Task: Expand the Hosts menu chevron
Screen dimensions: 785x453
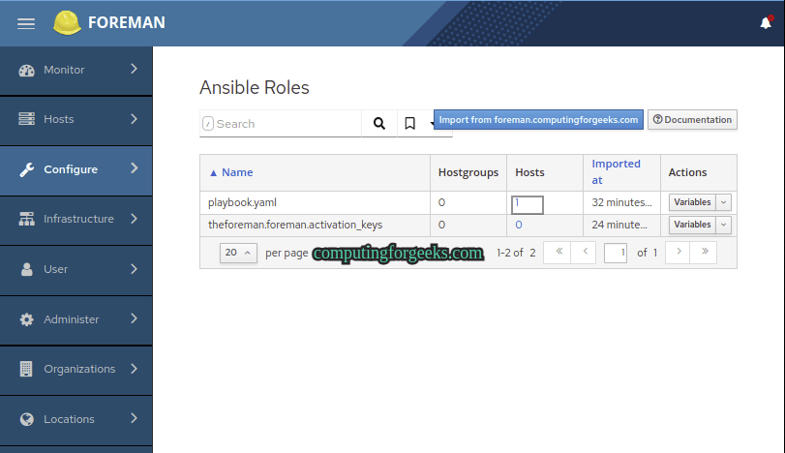Action: (x=134, y=119)
